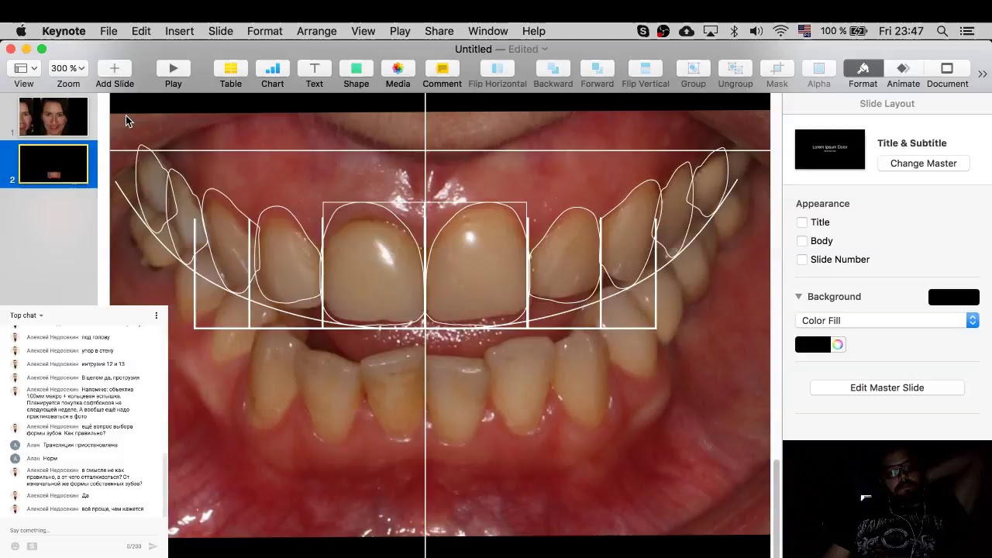Click the Title & Subtitle master thumbnail
992x558 pixels.
(830, 149)
